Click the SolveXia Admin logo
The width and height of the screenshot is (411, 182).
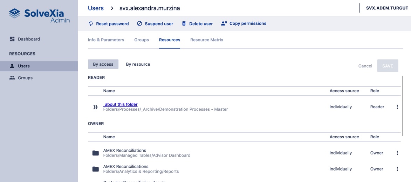(x=39, y=15)
